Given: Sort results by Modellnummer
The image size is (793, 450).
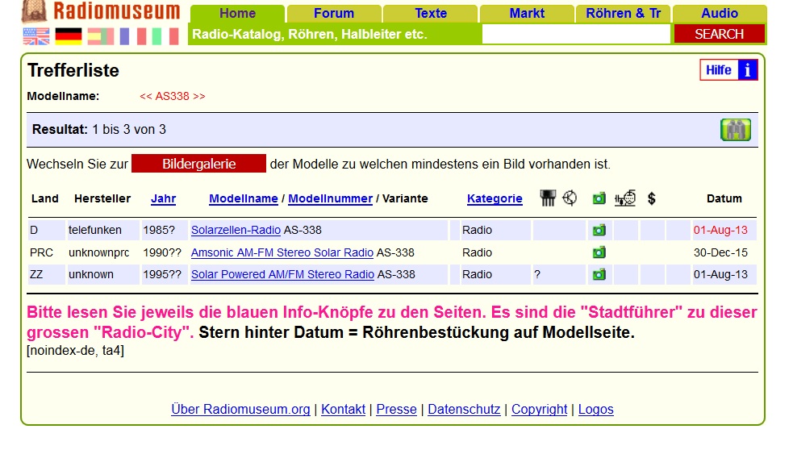Looking at the screenshot, I should [x=330, y=198].
